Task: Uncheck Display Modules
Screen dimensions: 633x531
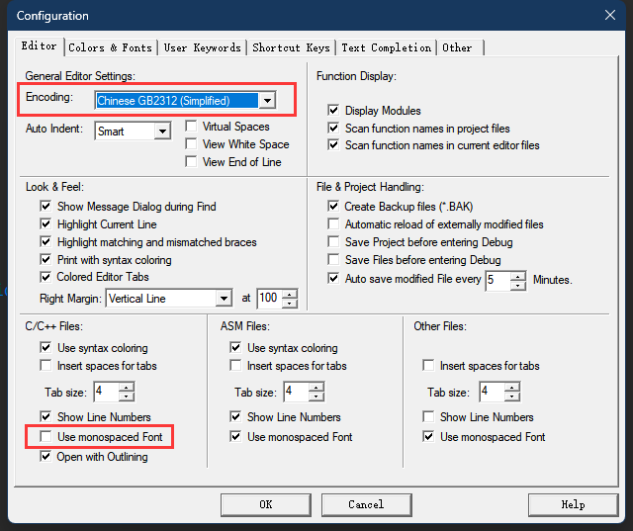Action: pyautogui.click(x=333, y=110)
